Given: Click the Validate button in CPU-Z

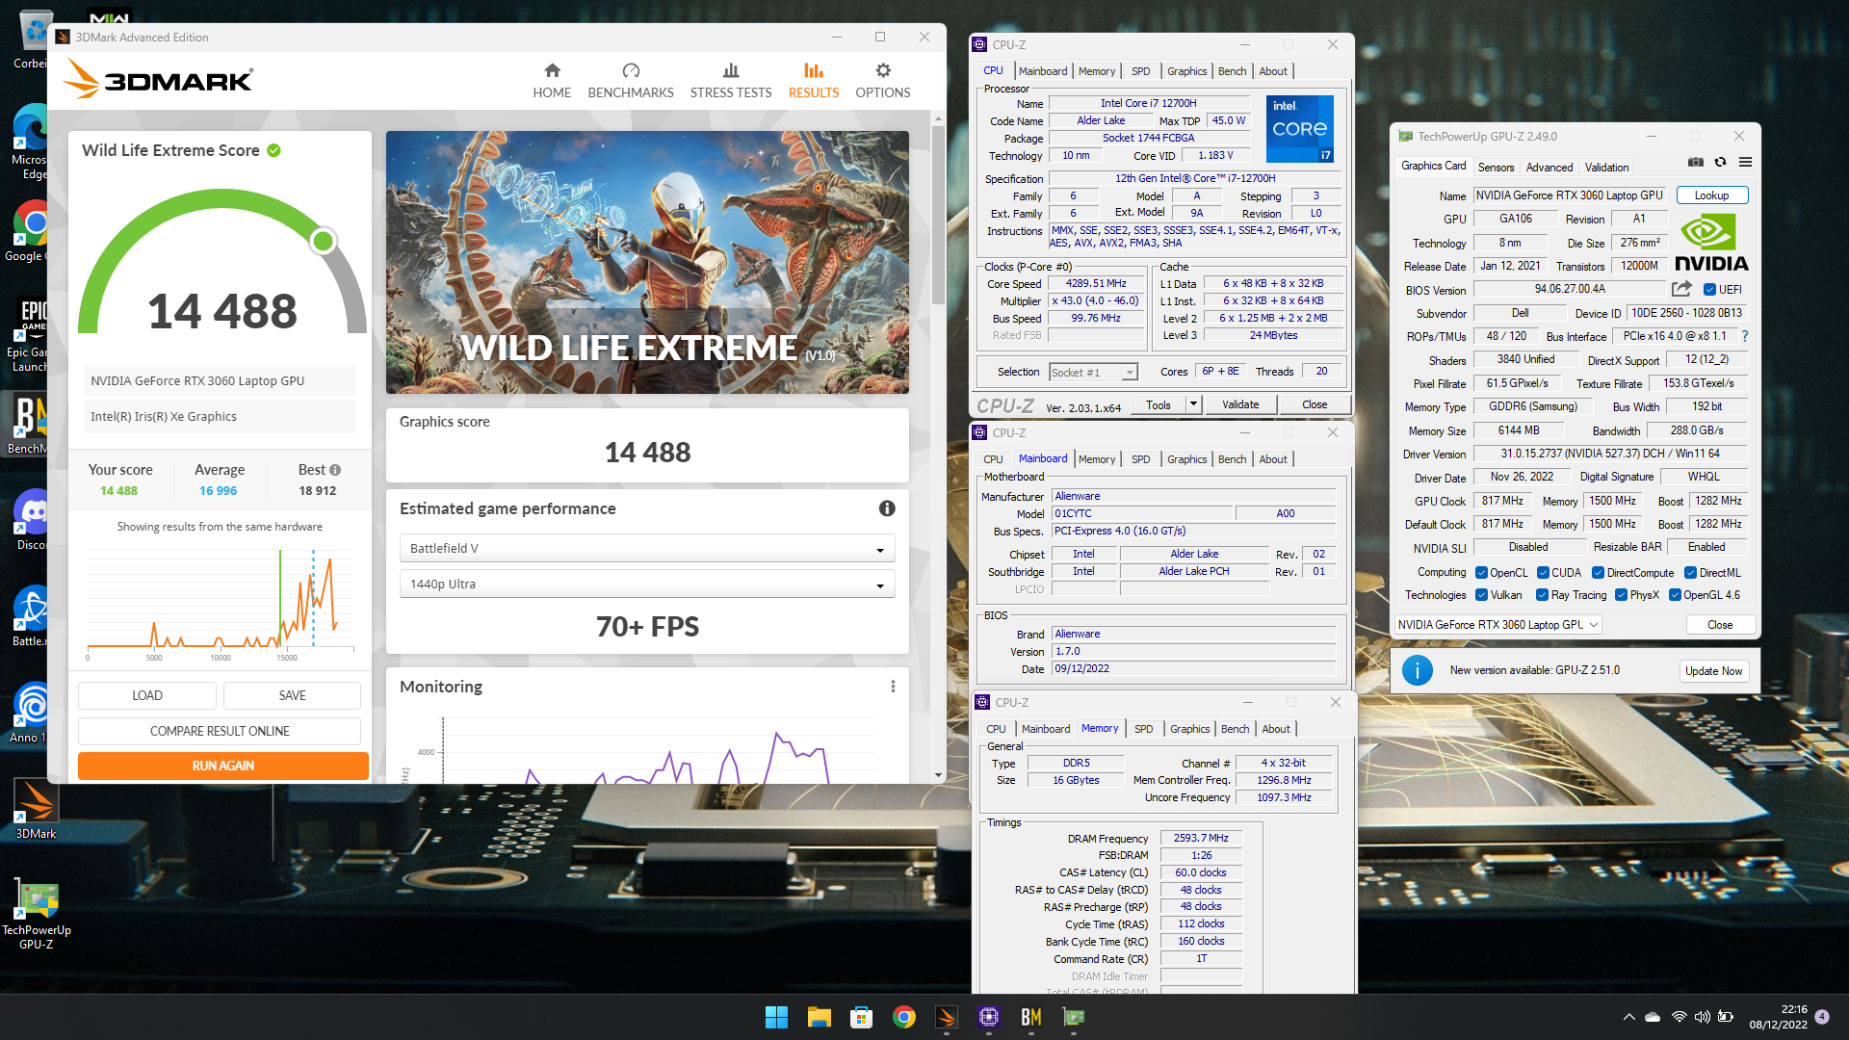Looking at the screenshot, I should (1240, 404).
